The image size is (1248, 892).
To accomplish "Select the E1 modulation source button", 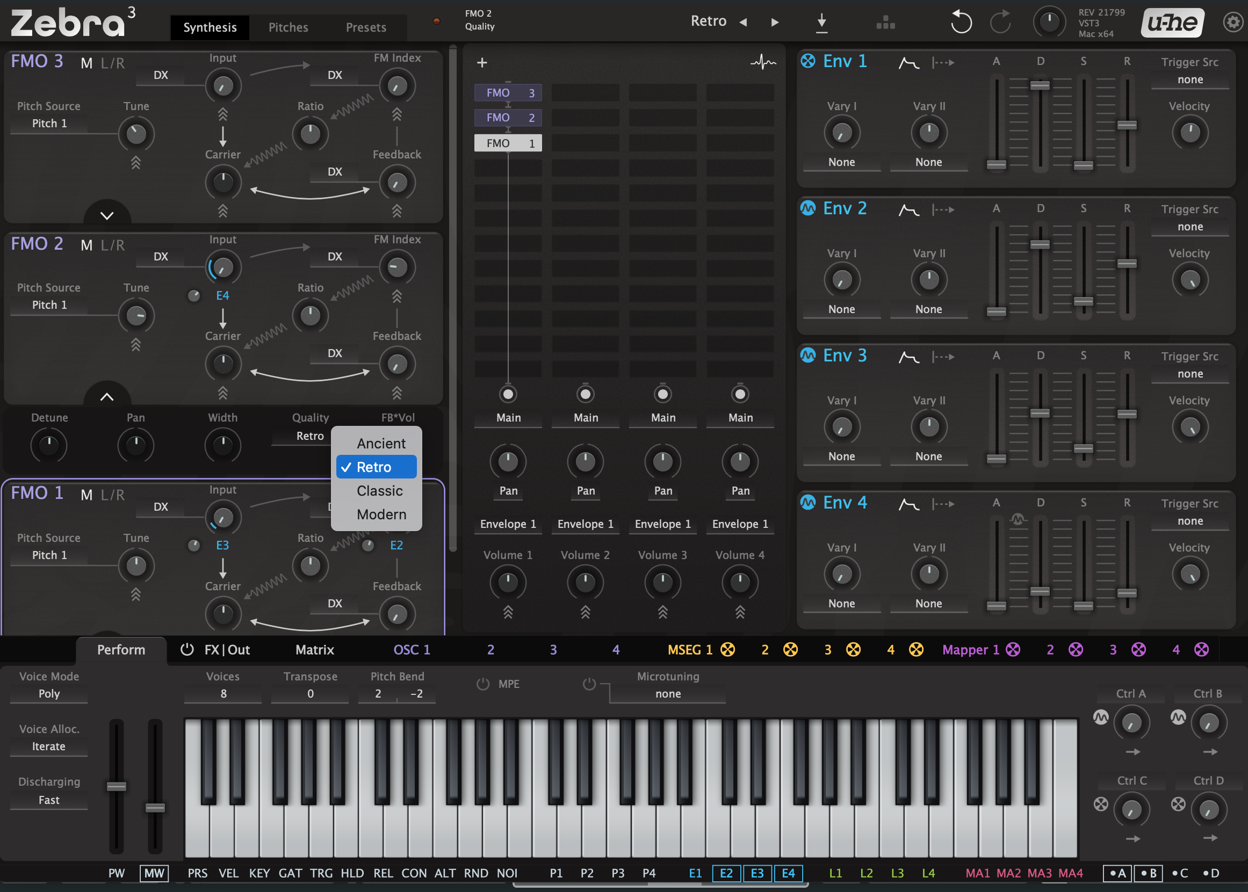I will click(x=695, y=873).
